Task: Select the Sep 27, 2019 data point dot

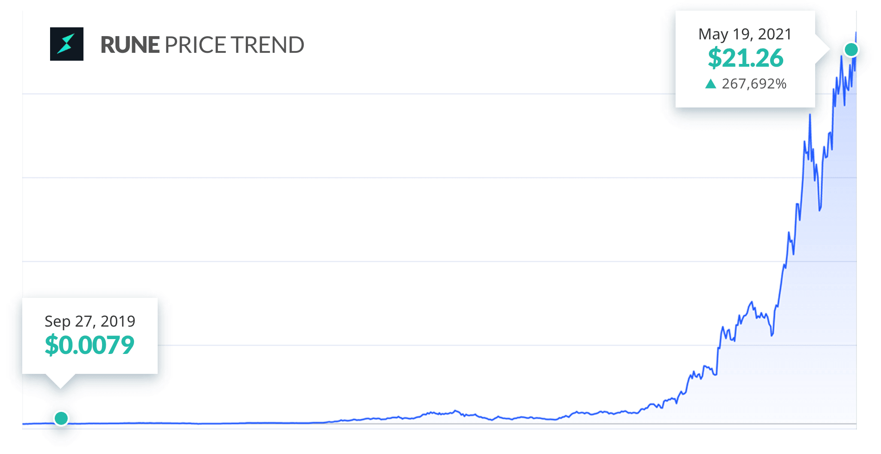Action: tap(61, 418)
